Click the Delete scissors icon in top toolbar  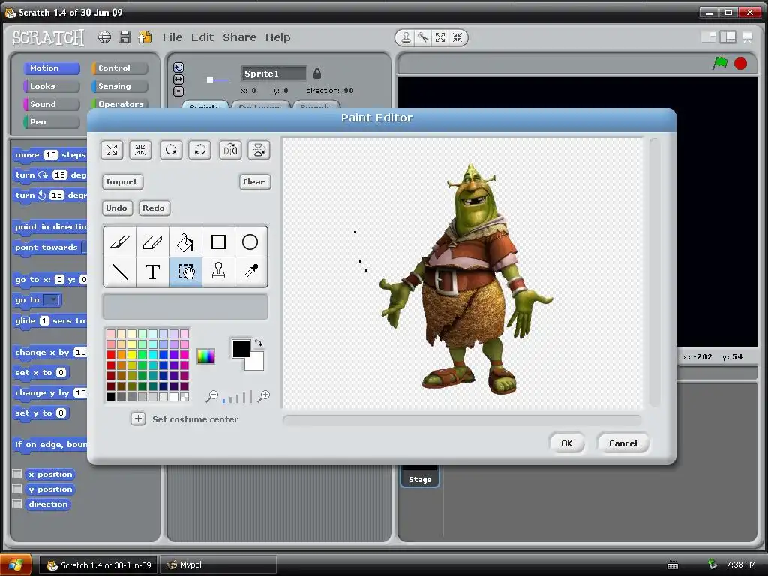[x=423, y=37]
